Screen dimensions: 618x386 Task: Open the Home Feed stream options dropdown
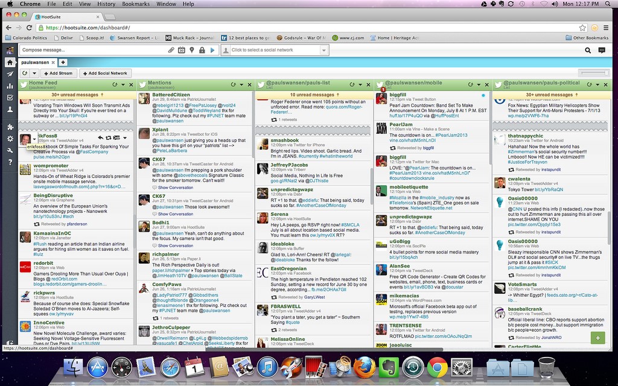123,84
